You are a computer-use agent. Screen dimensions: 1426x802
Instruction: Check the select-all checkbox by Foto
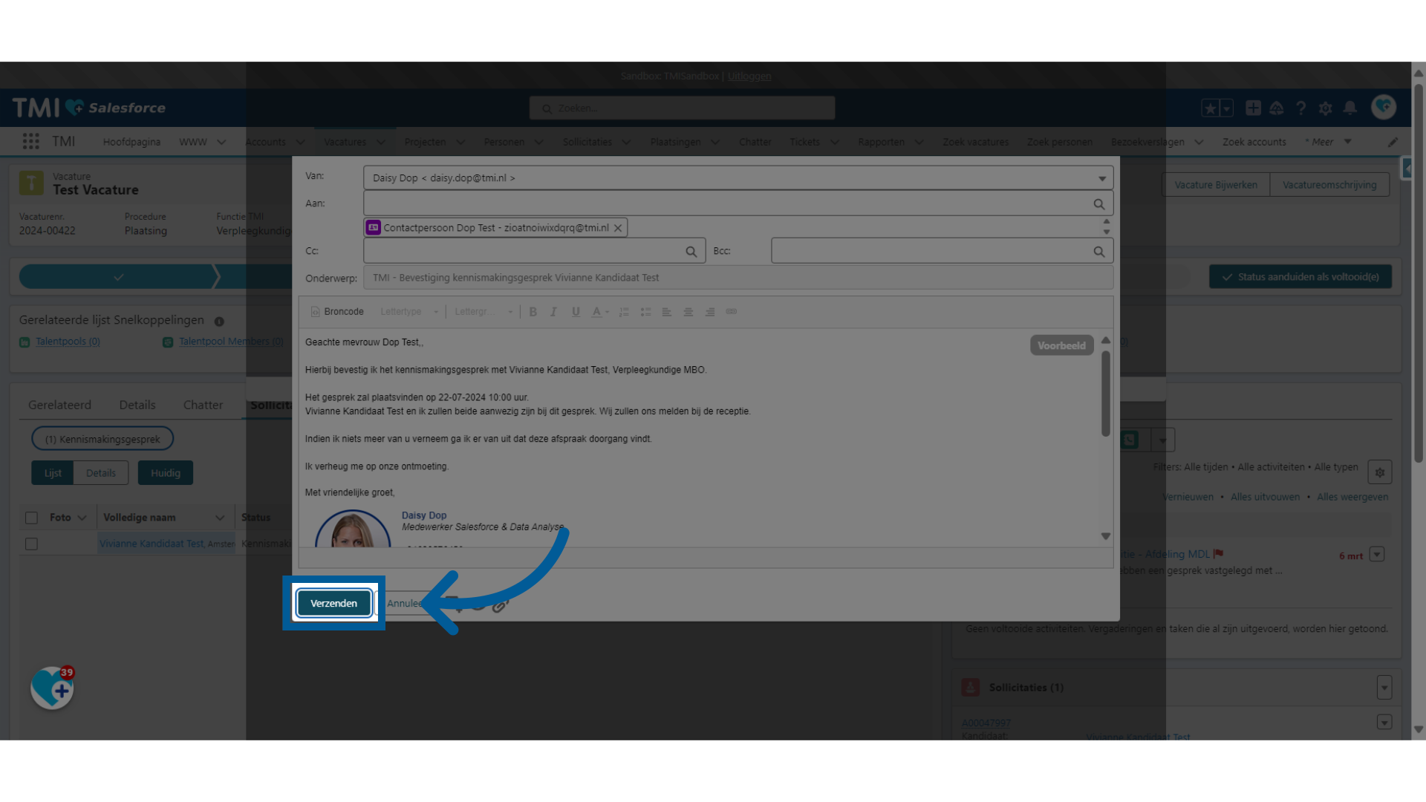[31, 518]
